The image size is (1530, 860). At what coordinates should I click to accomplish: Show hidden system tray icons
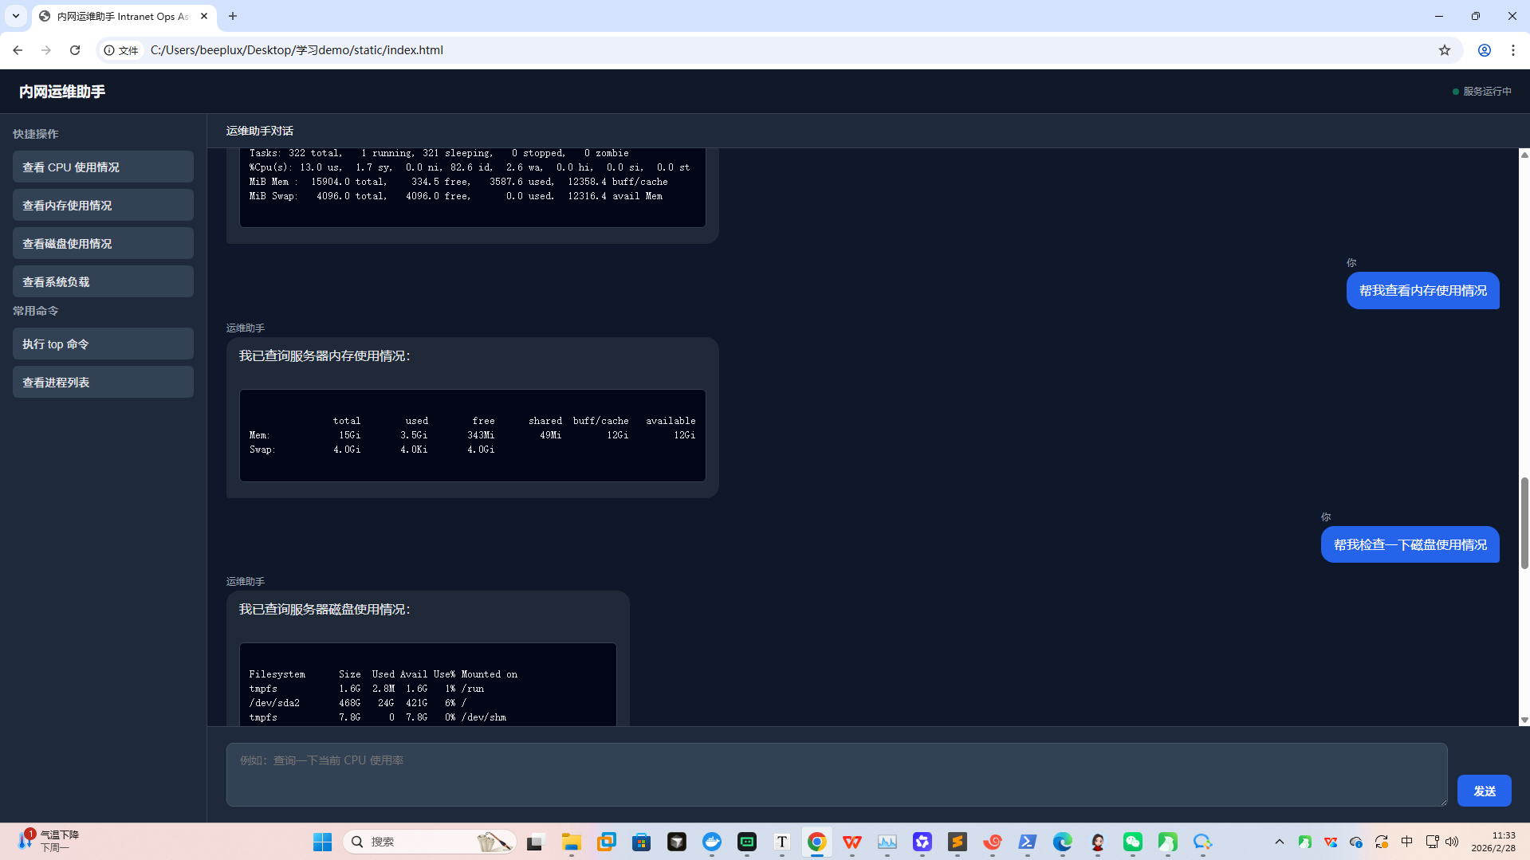tap(1279, 842)
